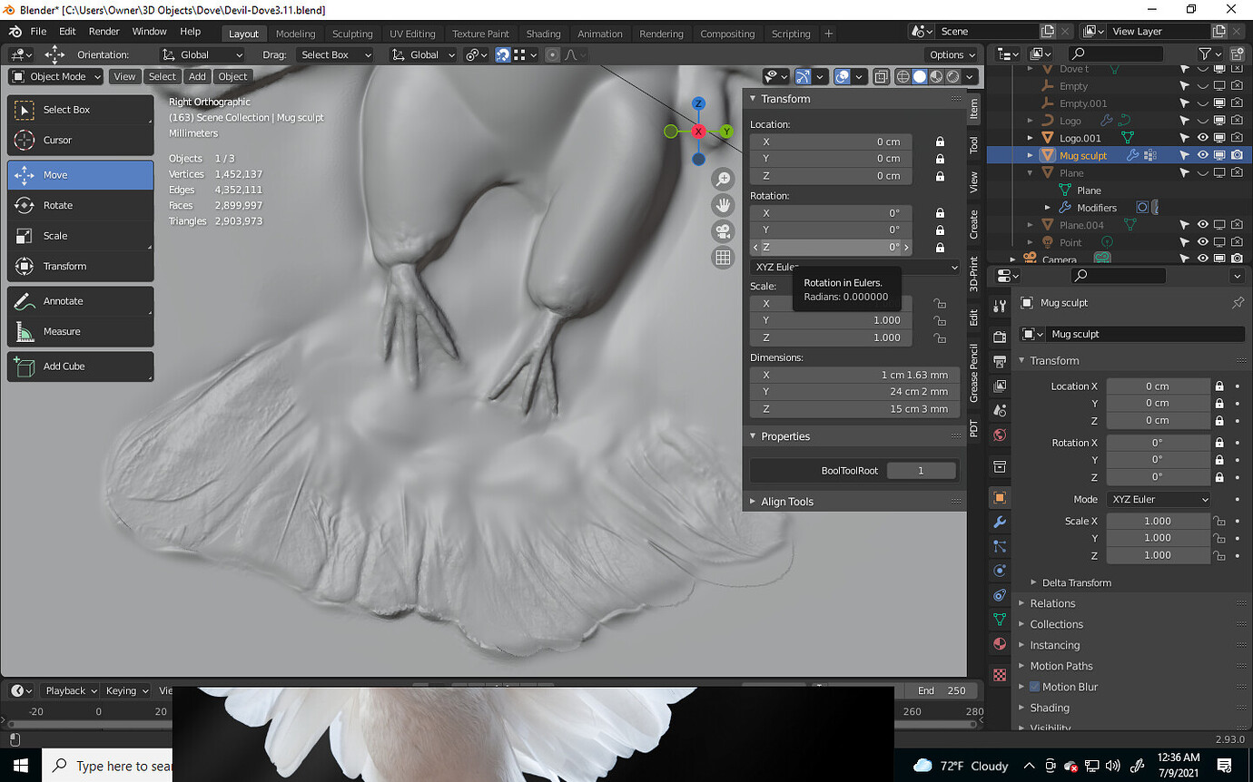Switch to the Sculpting workspace tab

pos(352,34)
